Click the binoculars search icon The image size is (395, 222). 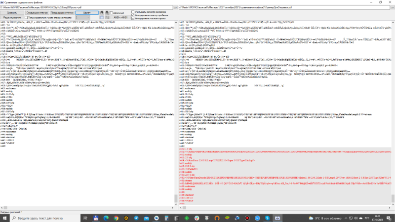coord(101,12)
